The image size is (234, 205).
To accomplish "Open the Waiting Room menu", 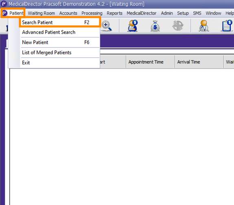I will coord(42,13).
